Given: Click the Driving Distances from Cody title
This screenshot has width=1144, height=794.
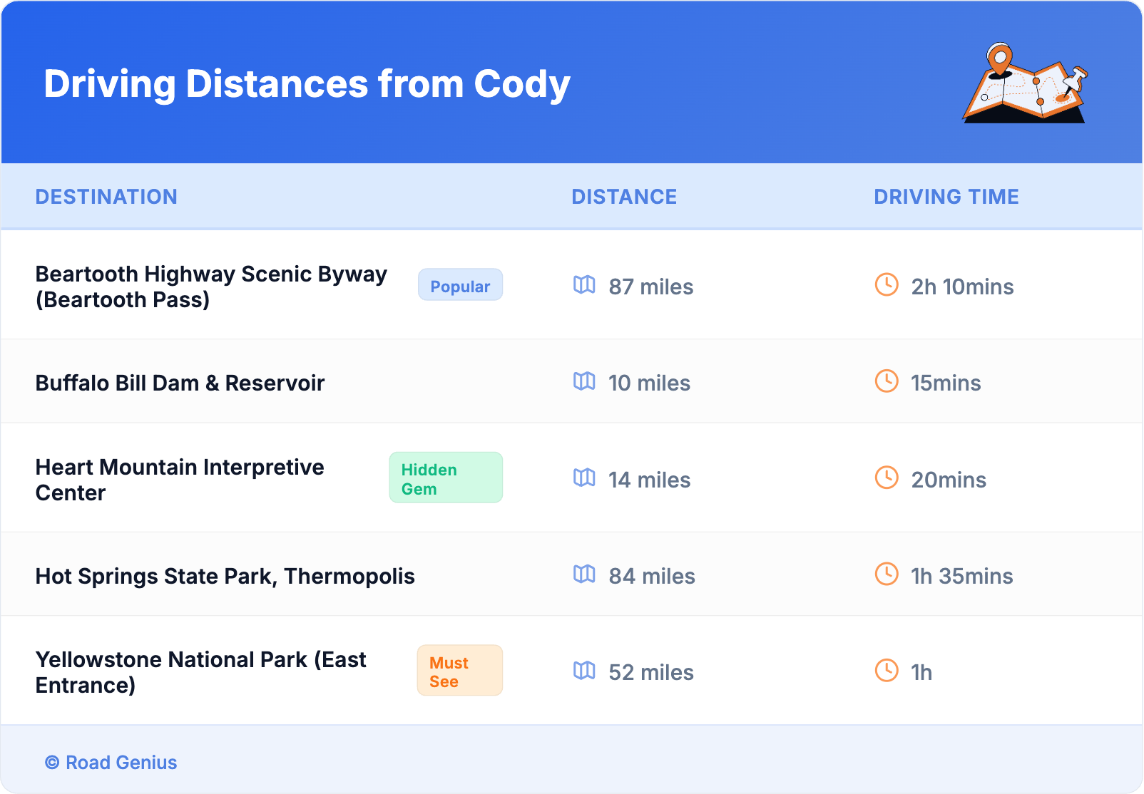Looking at the screenshot, I should 307,84.
